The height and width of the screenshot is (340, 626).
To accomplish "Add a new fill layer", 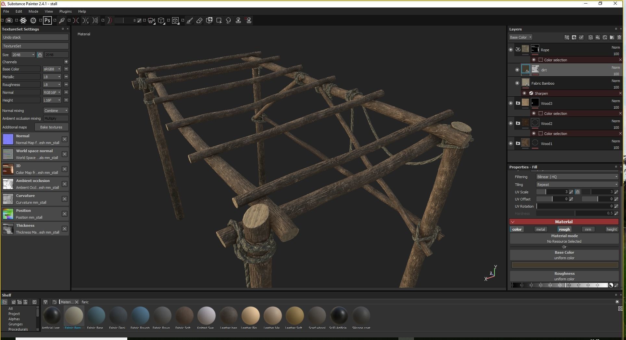I will coord(598,37).
